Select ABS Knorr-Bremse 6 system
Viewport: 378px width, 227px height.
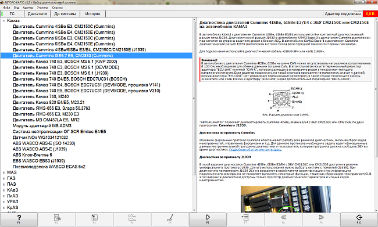tap(33, 155)
